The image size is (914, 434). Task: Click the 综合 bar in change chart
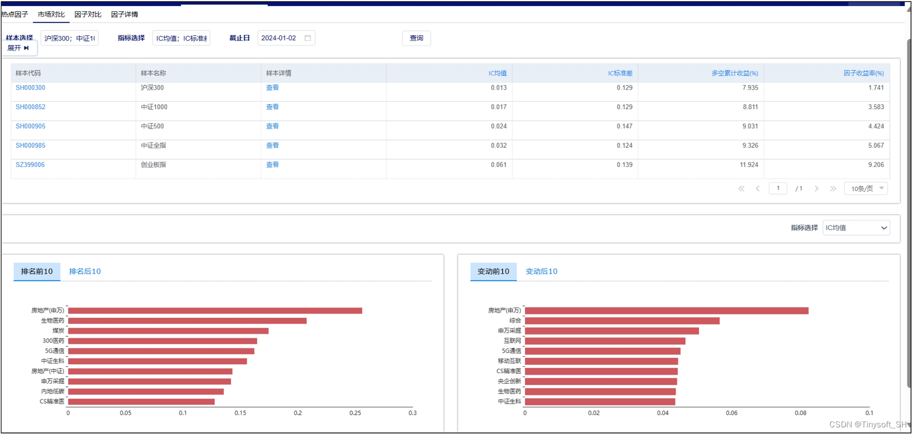[x=622, y=321]
